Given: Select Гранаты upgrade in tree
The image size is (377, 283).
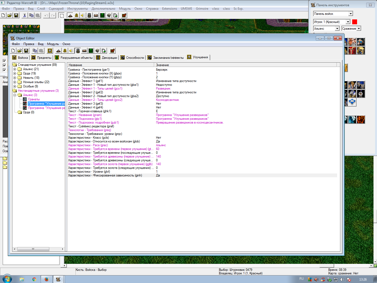Looking at the screenshot, I should point(34,99).
